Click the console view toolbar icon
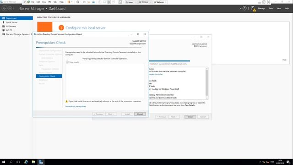 (120, 2)
